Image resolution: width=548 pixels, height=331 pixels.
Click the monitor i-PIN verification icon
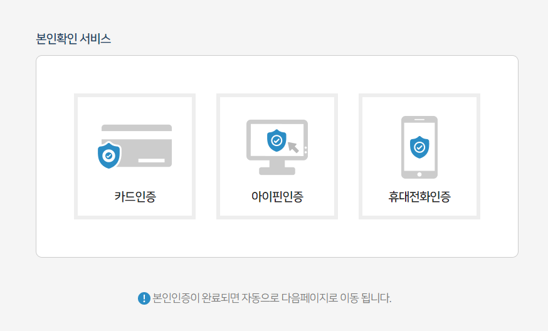[277, 147]
